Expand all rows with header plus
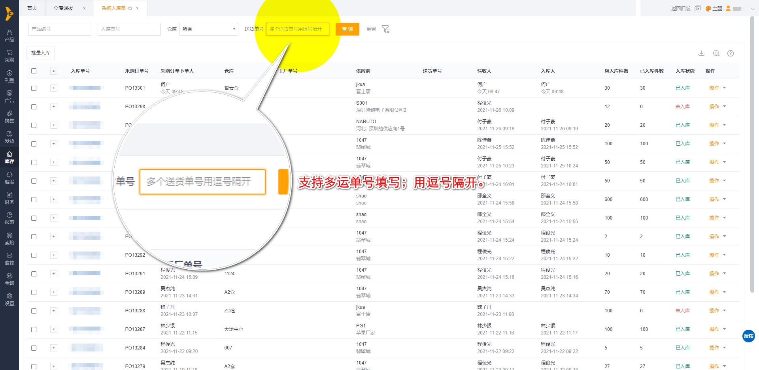This screenshot has height=370, width=759. coord(54,71)
